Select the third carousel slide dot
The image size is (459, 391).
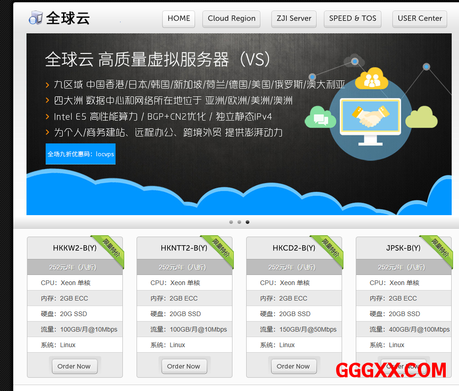(248, 222)
